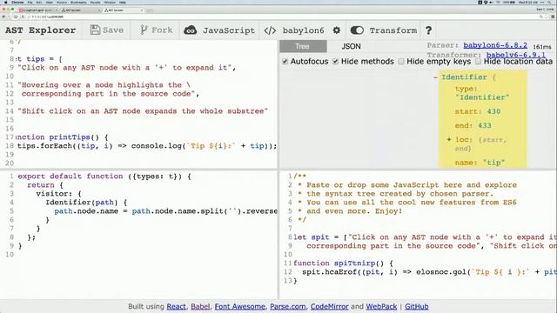Enable the Hide empty keys checkbox
Screen dimensions: 557x313
pyautogui.click(x=401, y=62)
